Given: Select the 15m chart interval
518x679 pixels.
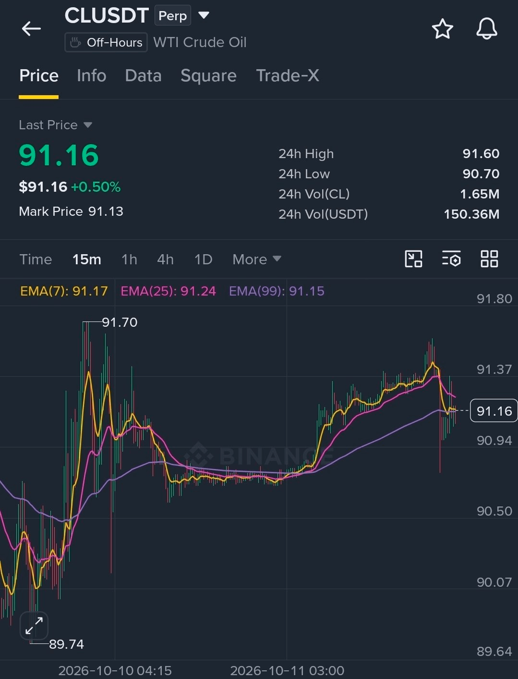Looking at the screenshot, I should (87, 259).
